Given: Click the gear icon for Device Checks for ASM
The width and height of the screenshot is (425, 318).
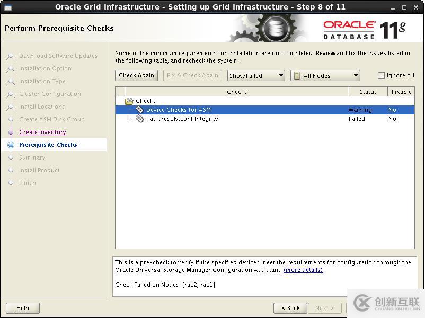Looking at the screenshot, I should tap(139, 110).
